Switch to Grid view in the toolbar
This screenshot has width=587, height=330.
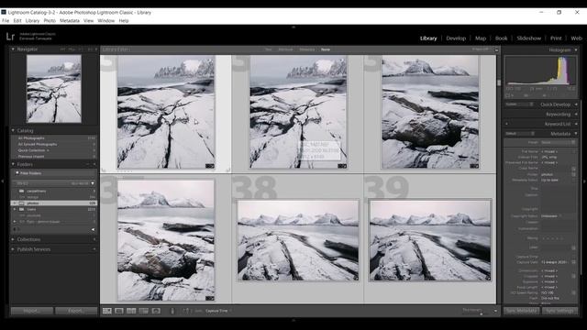[x=107, y=311]
